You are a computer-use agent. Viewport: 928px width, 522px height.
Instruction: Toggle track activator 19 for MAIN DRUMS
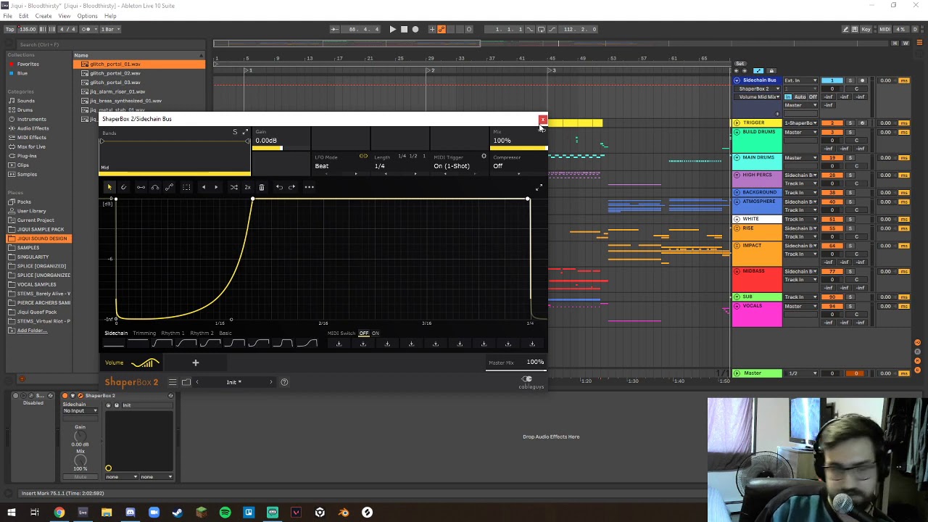tap(832, 158)
